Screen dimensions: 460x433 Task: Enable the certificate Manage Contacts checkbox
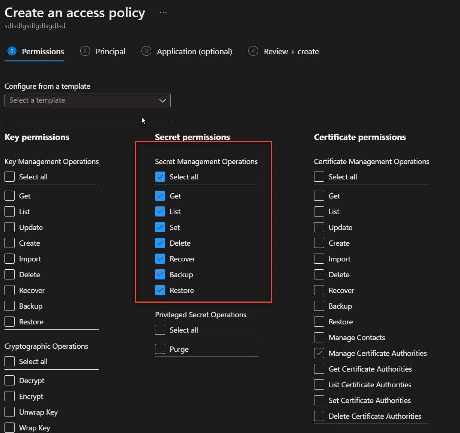click(319, 337)
